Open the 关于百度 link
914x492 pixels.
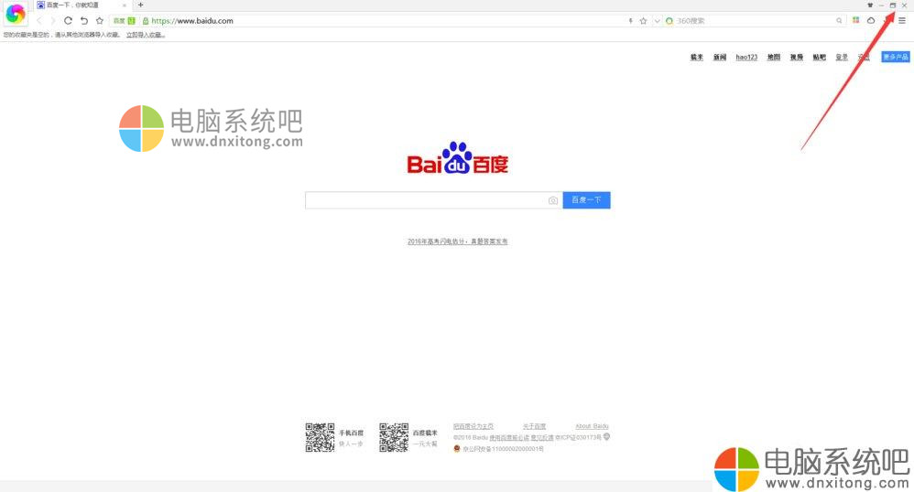pos(534,426)
